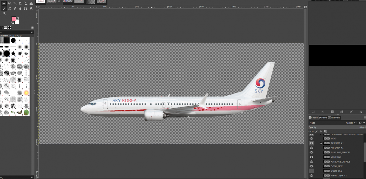The image size is (366, 179).
Task: Switch to the Paths tab
Action: pos(323,118)
